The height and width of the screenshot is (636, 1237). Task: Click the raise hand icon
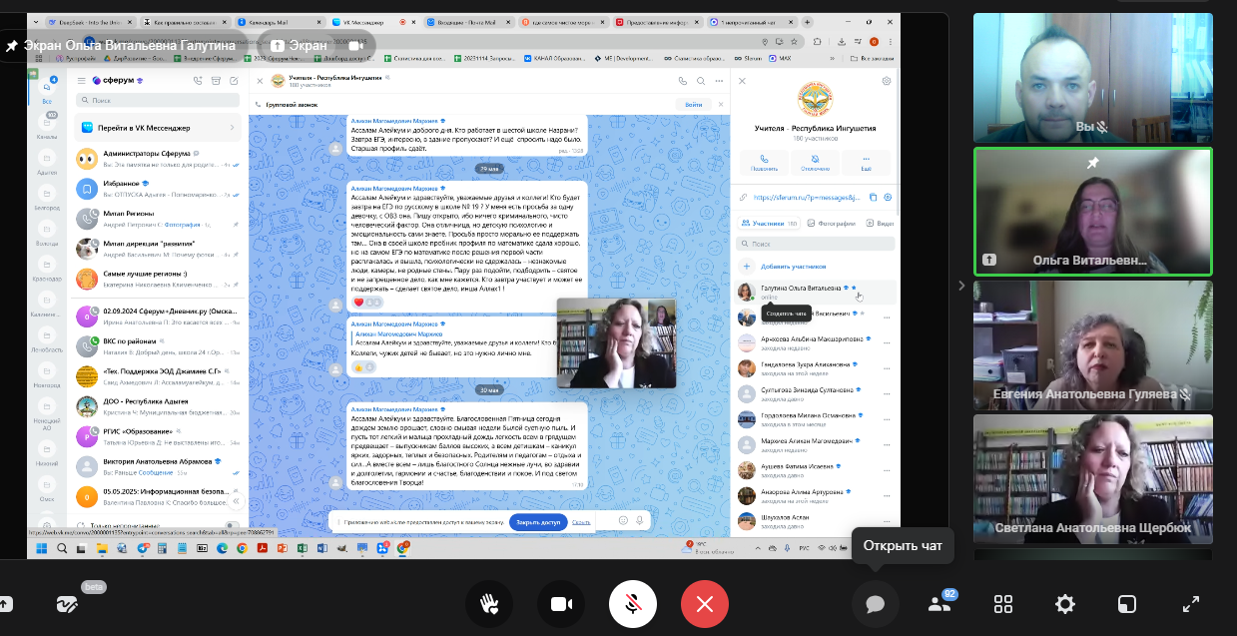click(x=488, y=604)
